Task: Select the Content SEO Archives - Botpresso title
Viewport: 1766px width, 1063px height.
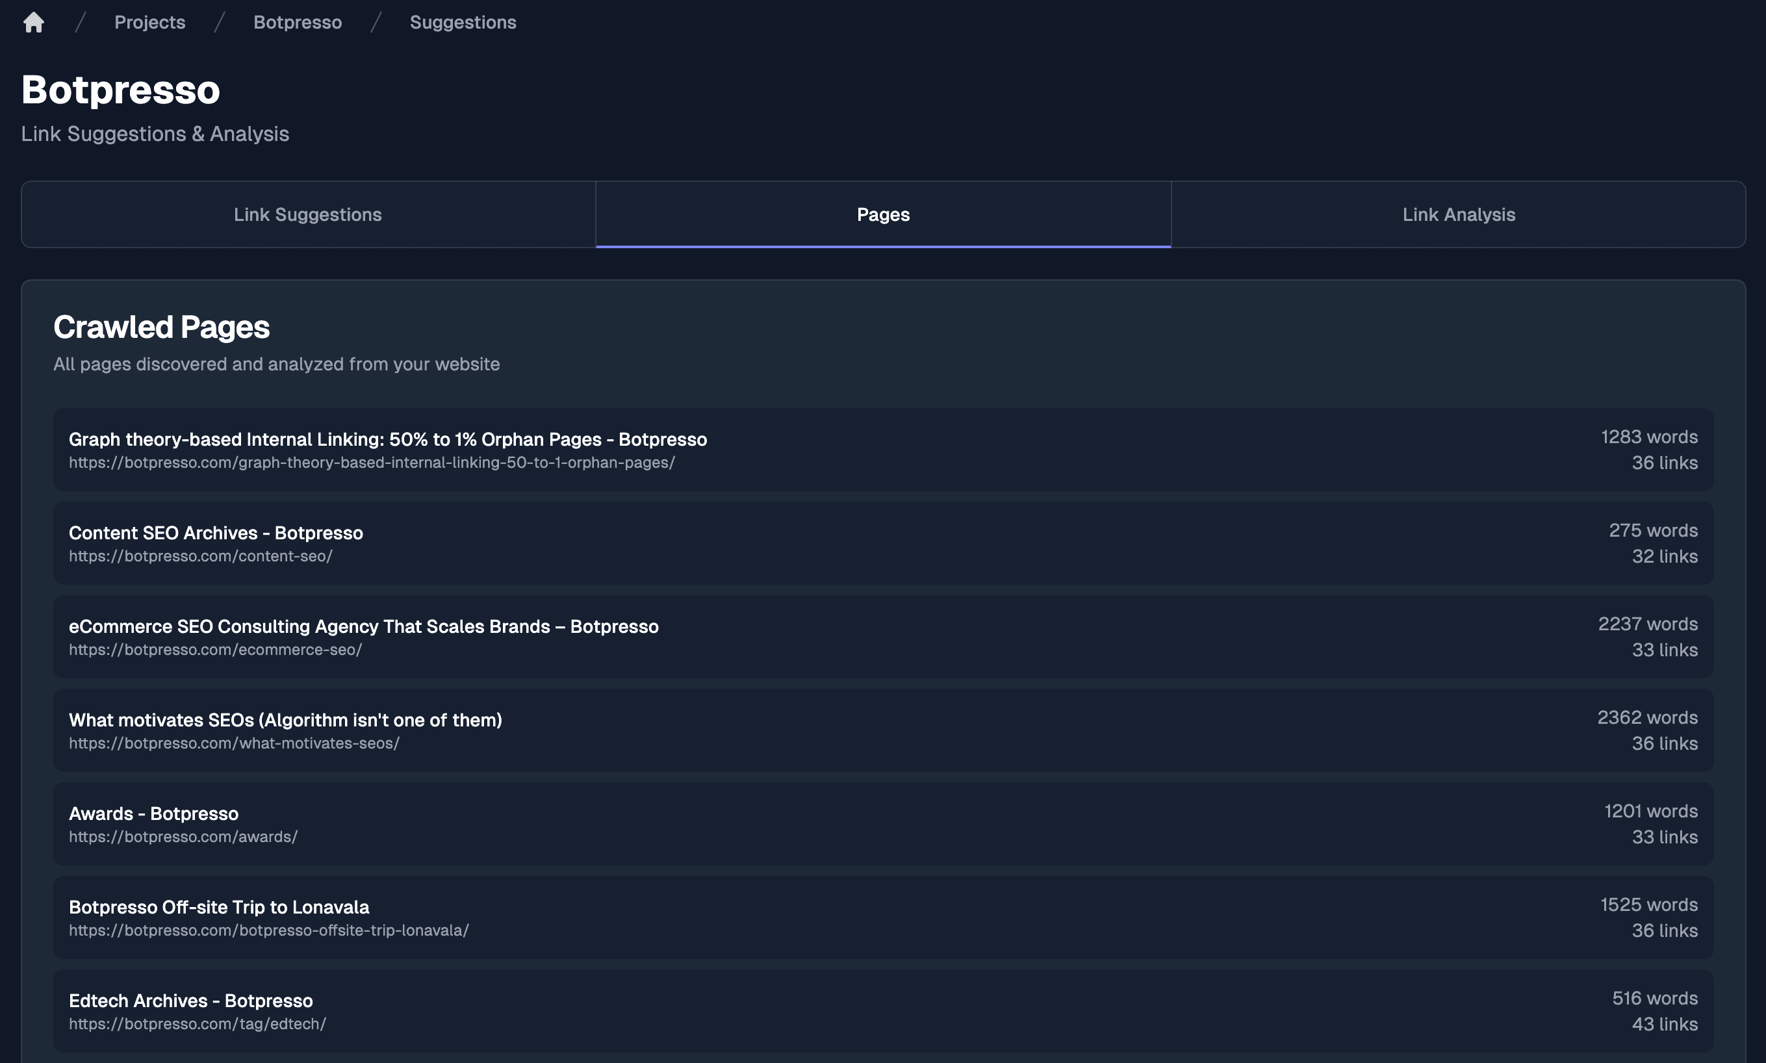Action: [216, 533]
